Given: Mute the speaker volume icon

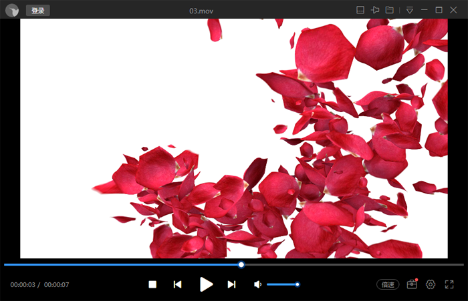Looking at the screenshot, I should click(x=257, y=284).
